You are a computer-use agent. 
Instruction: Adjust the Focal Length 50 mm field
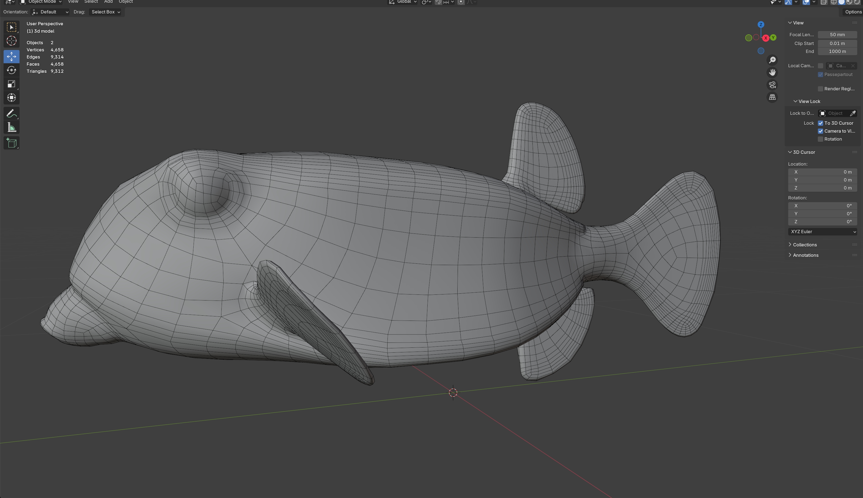837,35
